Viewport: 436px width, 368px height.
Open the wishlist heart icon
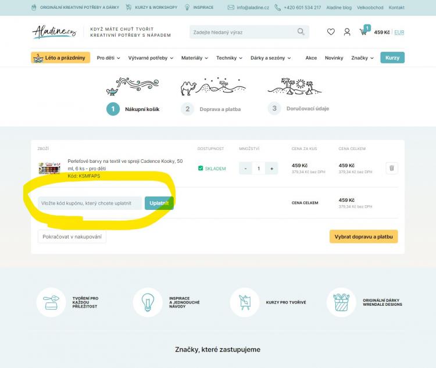click(x=331, y=32)
